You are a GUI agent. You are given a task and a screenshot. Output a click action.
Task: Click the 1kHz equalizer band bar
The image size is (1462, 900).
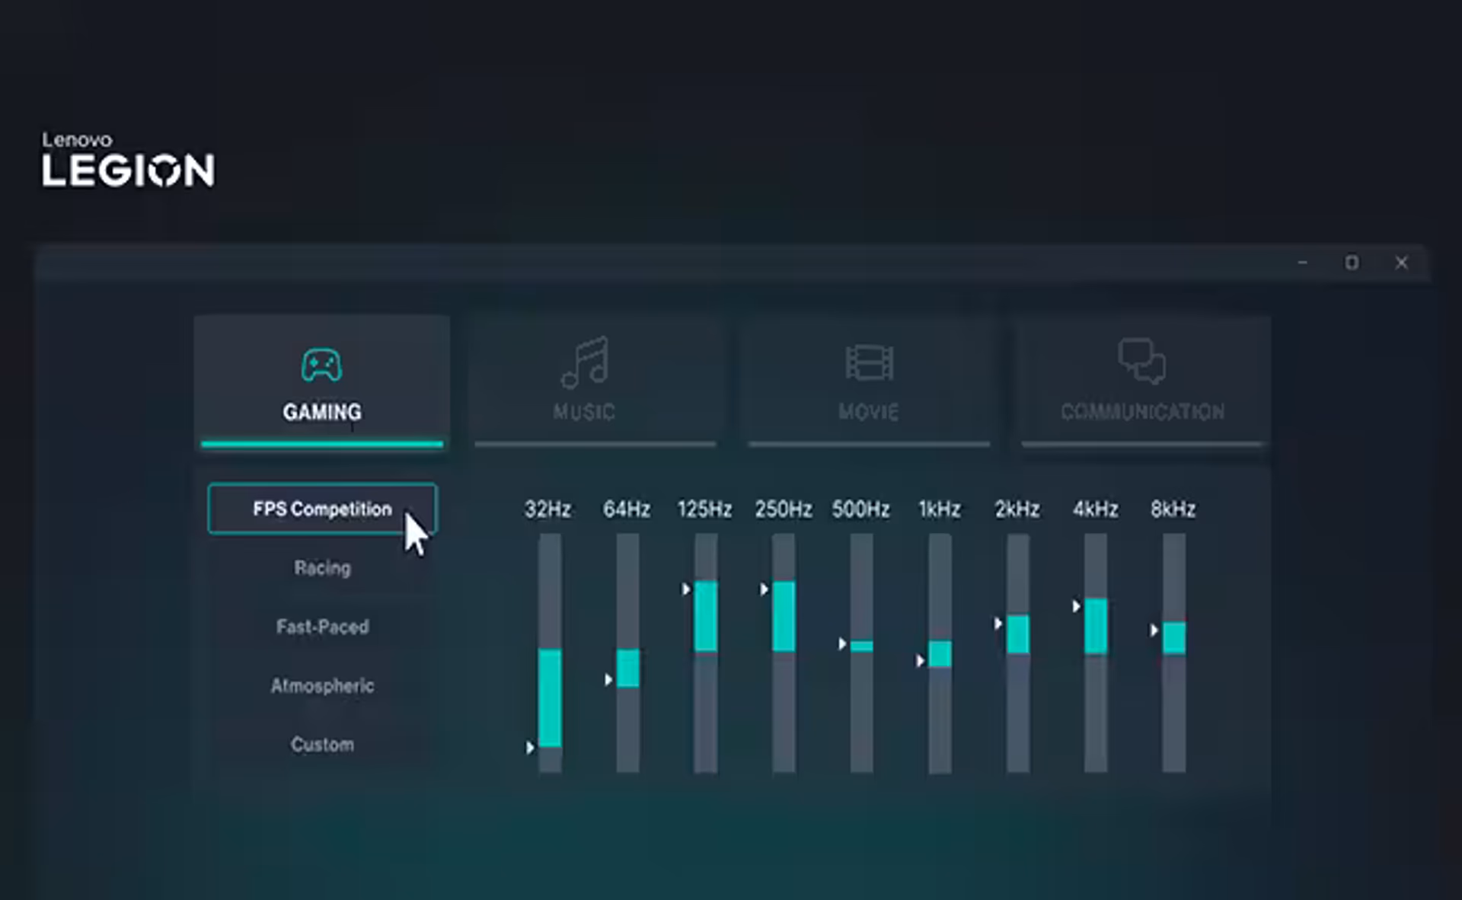click(x=940, y=654)
